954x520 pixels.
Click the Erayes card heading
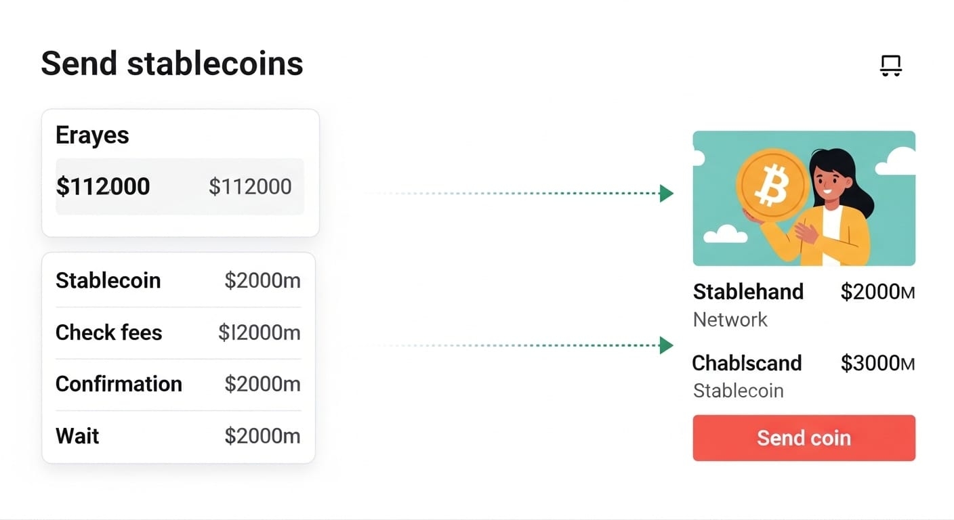coord(92,135)
